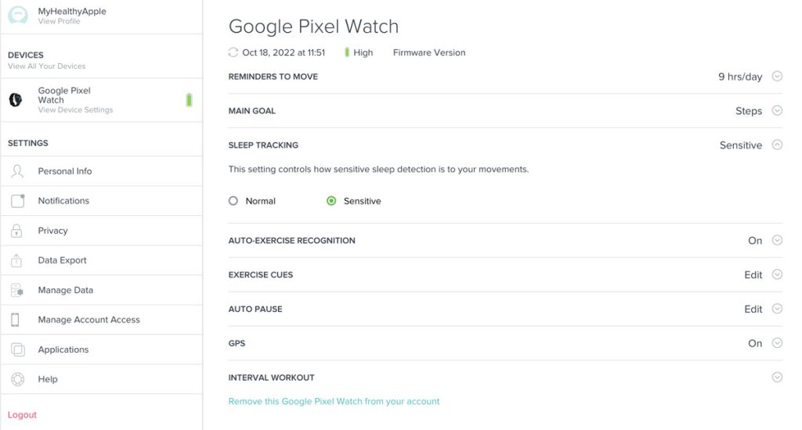Image resolution: width=802 pixels, height=430 pixels.
Task: Click the Manage Account Access phone icon
Action: click(16, 320)
